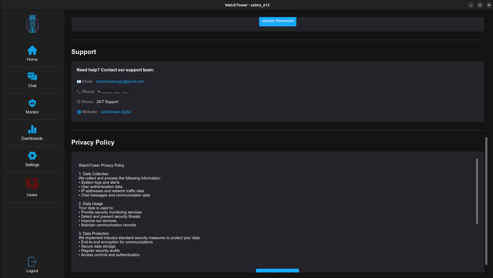This screenshot has height=278, width=493.
Task: Click 'Need help? Contact our support team:' text
Action: [x=115, y=70]
